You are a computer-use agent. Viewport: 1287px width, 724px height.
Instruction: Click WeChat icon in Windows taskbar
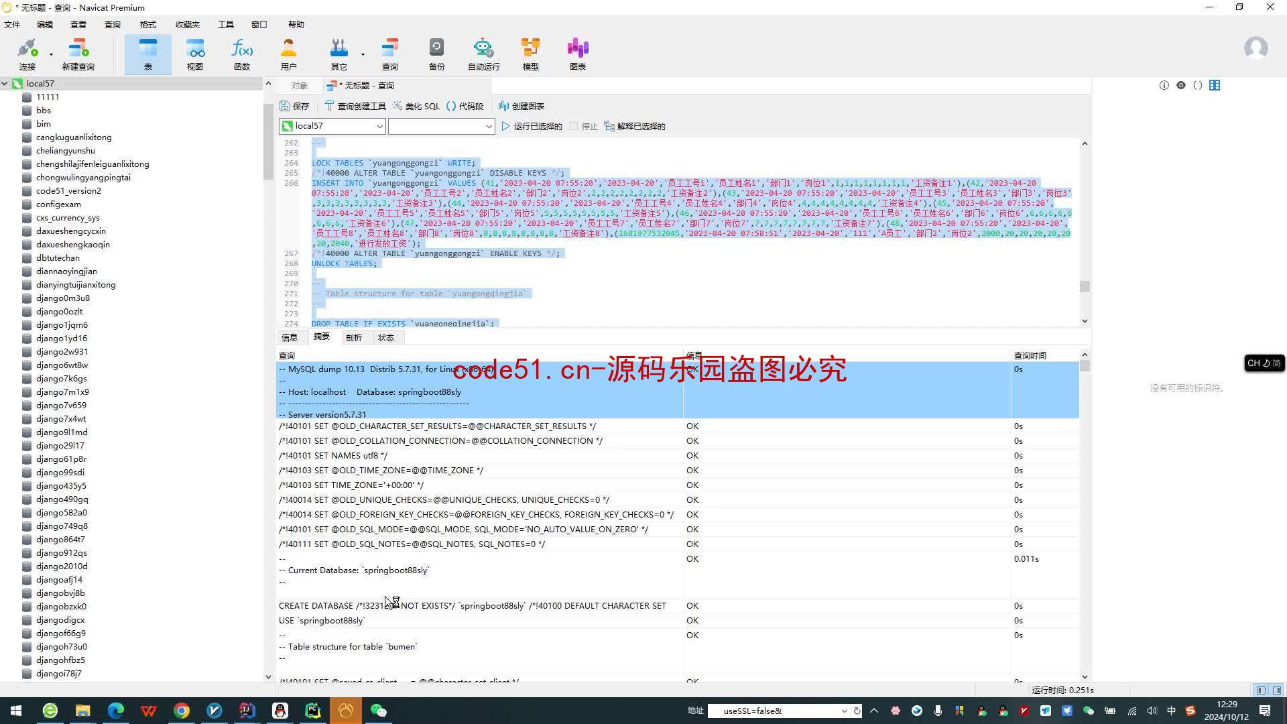point(379,710)
